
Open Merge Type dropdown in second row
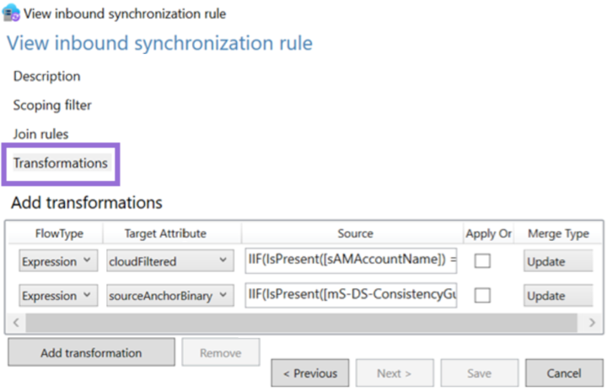(x=556, y=296)
